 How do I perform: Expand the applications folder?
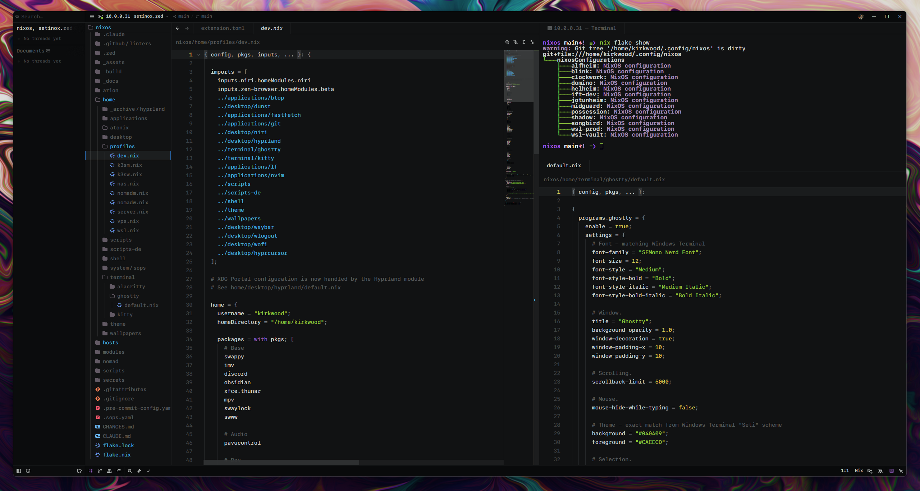[x=128, y=118]
